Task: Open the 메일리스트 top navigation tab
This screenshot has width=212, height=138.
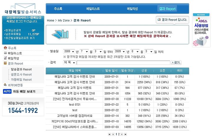Action: (x=93, y=9)
